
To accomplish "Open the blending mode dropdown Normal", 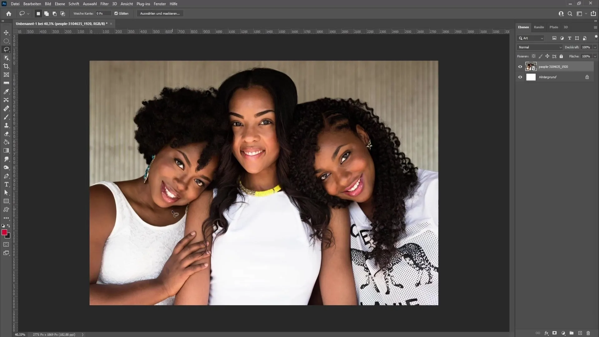I will pos(539,47).
